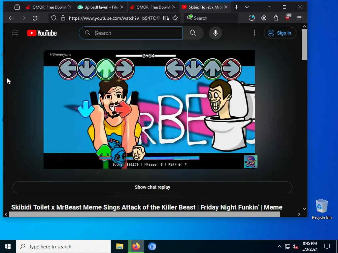Open the Firefox View tab list icon
Viewport: 338px width, 253px height.
pos(17,7)
